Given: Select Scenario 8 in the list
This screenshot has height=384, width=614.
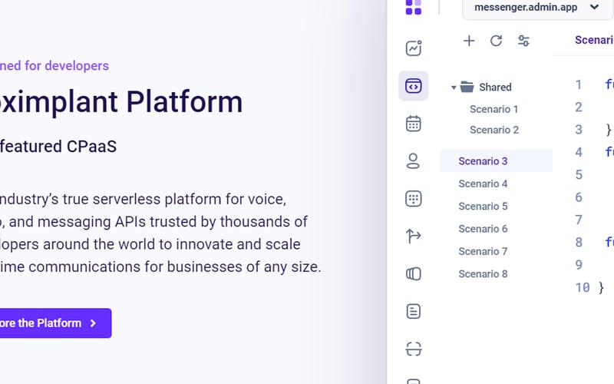Looking at the screenshot, I should tap(483, 273).
